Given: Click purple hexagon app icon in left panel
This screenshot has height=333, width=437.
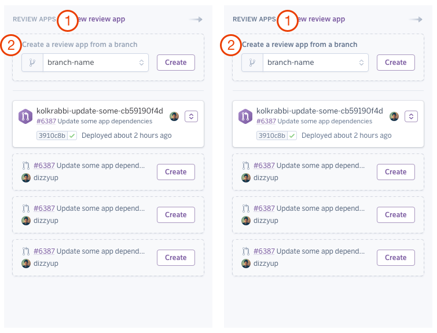Looking at the screenshot, I should pos(25,116).
